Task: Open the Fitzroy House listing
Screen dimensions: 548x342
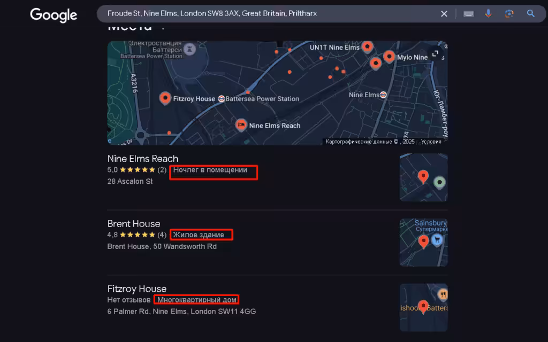Action: 136,289
